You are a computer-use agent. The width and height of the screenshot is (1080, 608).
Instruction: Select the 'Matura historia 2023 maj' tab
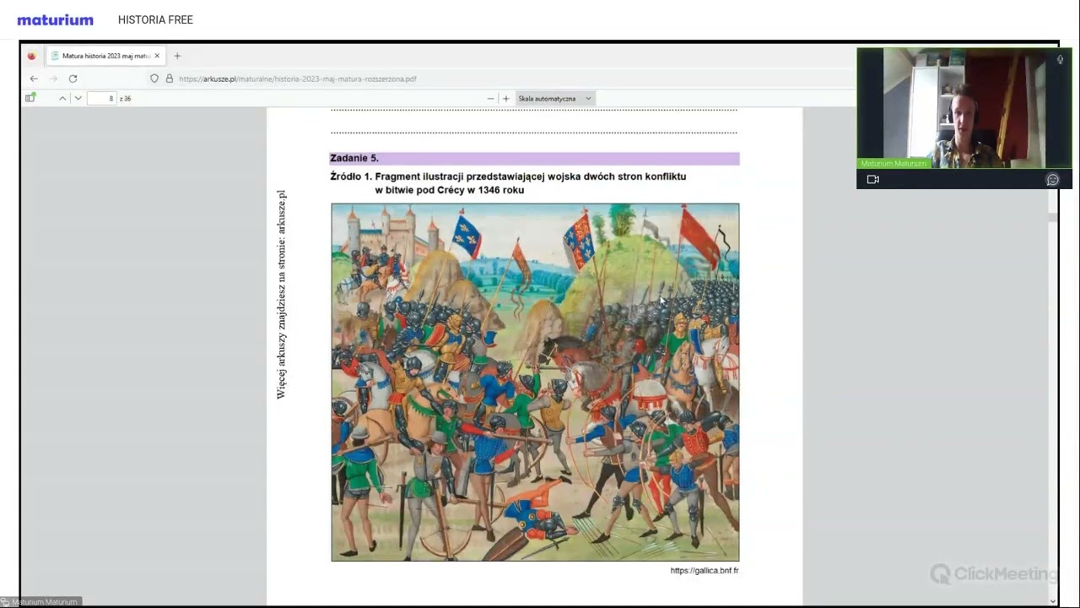pyautogui.click(x=105, y=56)
